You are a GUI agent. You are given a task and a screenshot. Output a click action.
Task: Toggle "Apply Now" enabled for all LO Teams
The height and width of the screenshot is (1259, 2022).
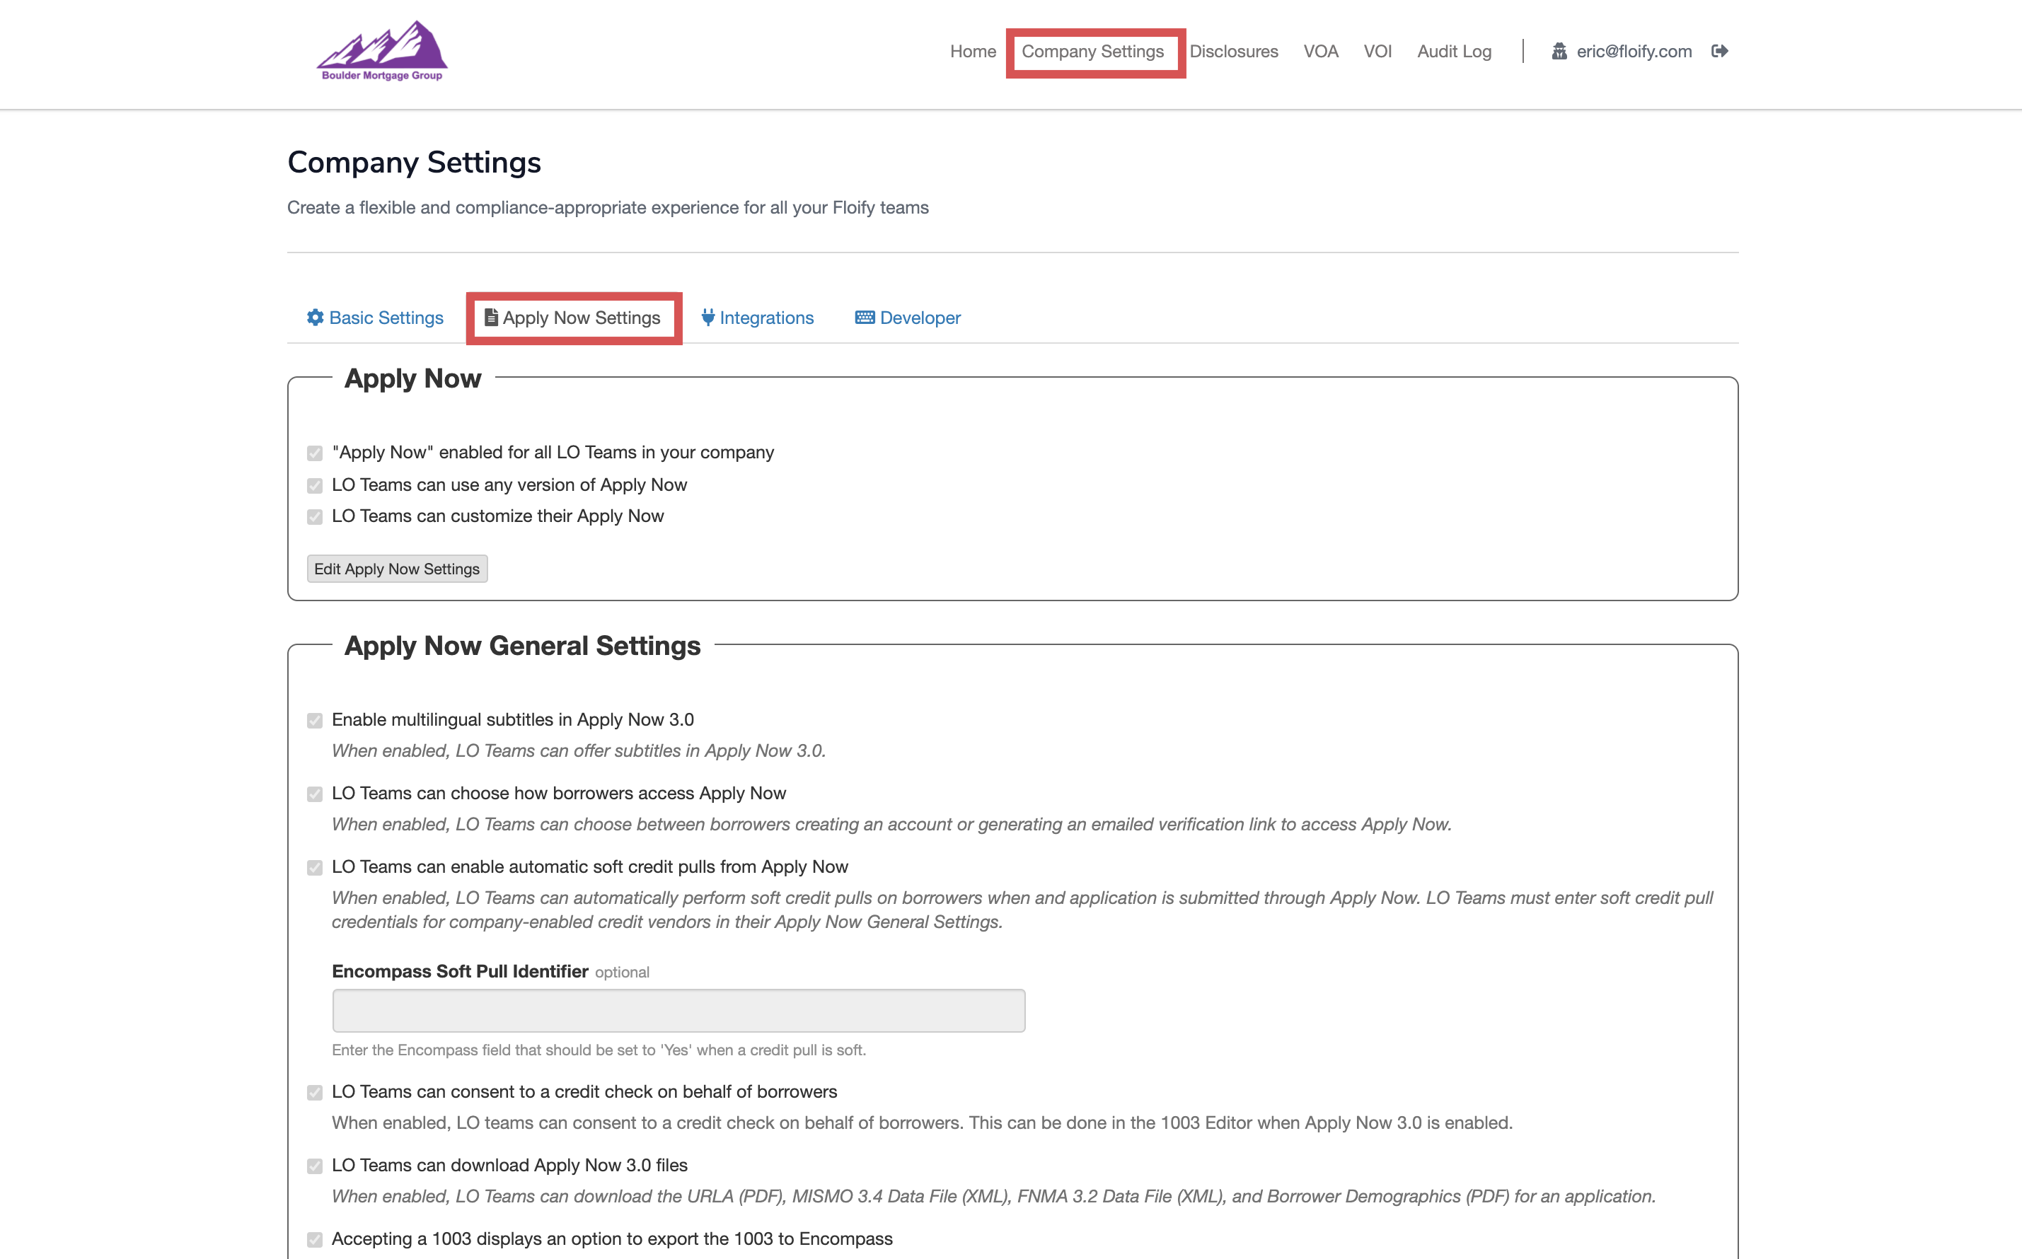pyautogui.click(x=315, y=453)
